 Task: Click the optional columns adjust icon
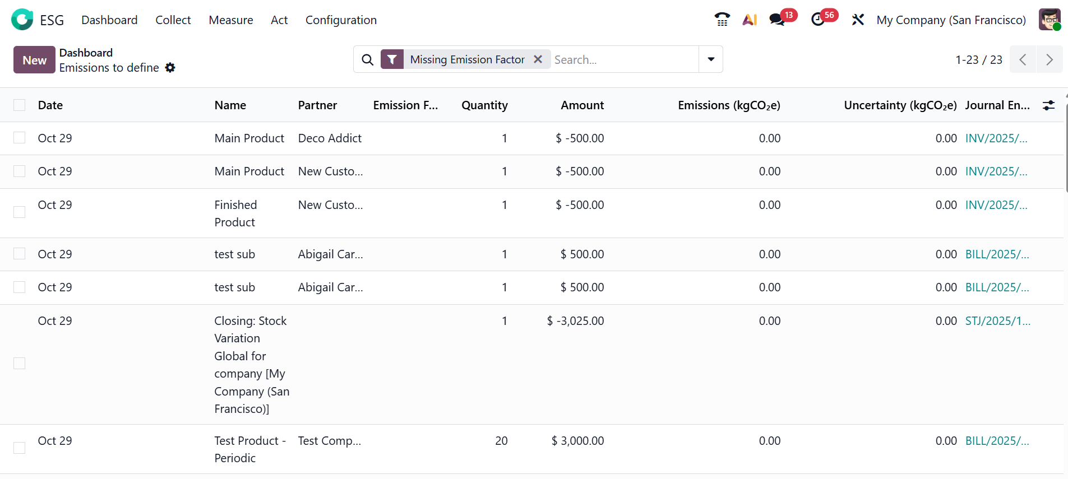click(x=1048, y=105)
